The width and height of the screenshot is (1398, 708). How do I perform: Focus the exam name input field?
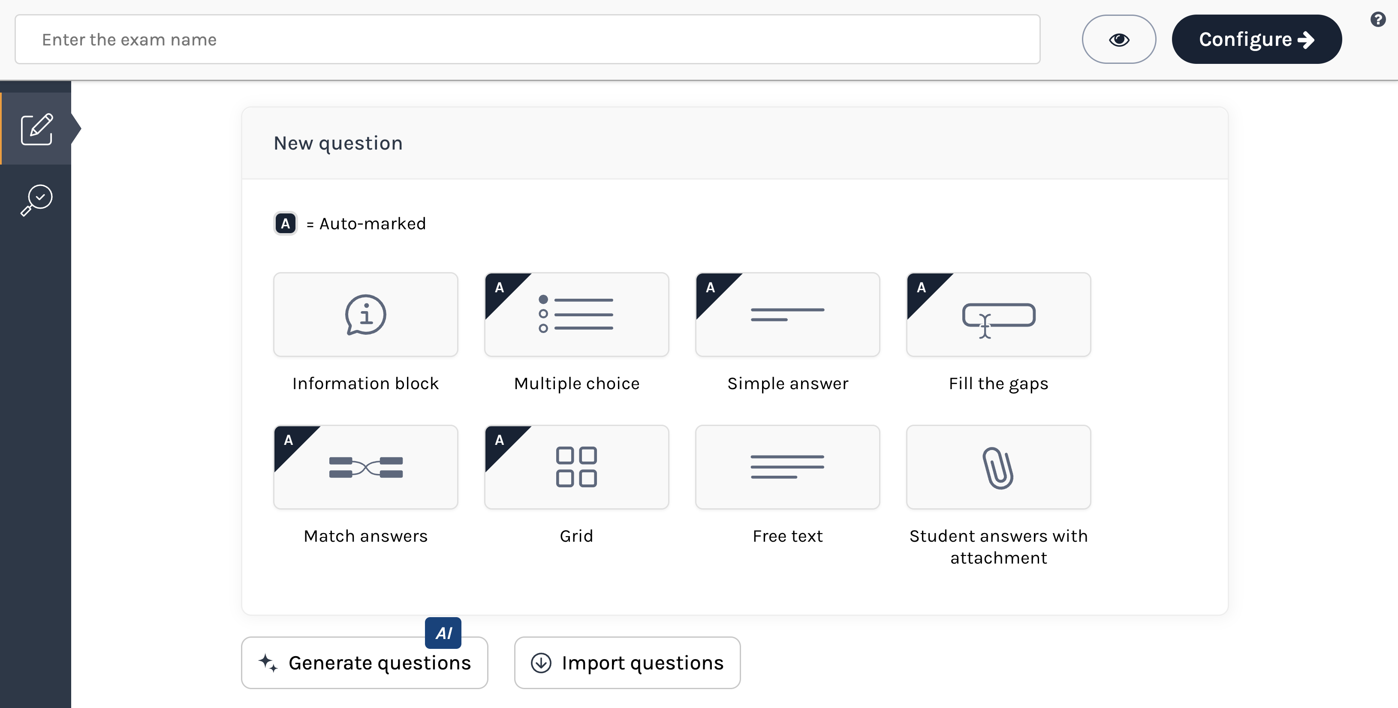(527, 39)
